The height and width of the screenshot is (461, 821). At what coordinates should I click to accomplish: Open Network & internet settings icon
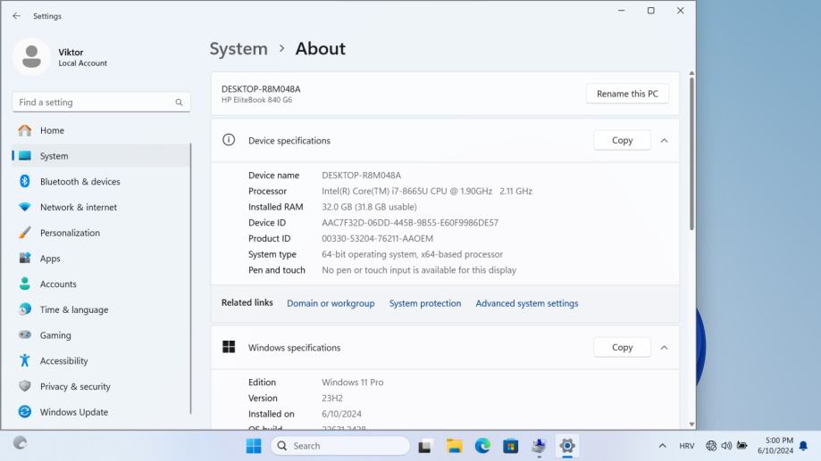25,208
